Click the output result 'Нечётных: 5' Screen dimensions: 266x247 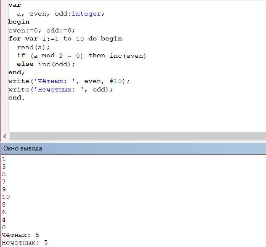(x=25, y=242)
